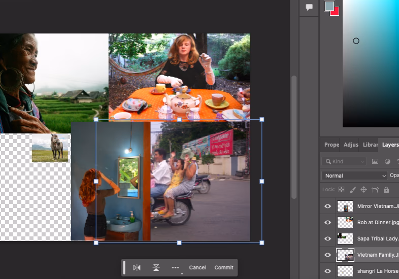Image resolution: width=399 pixels, height=279 pixels.
Task: Switch to the Properties tab
Action: point(331,145)
